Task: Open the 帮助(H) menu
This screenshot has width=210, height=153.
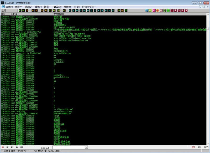Action: tap(68, 7)
